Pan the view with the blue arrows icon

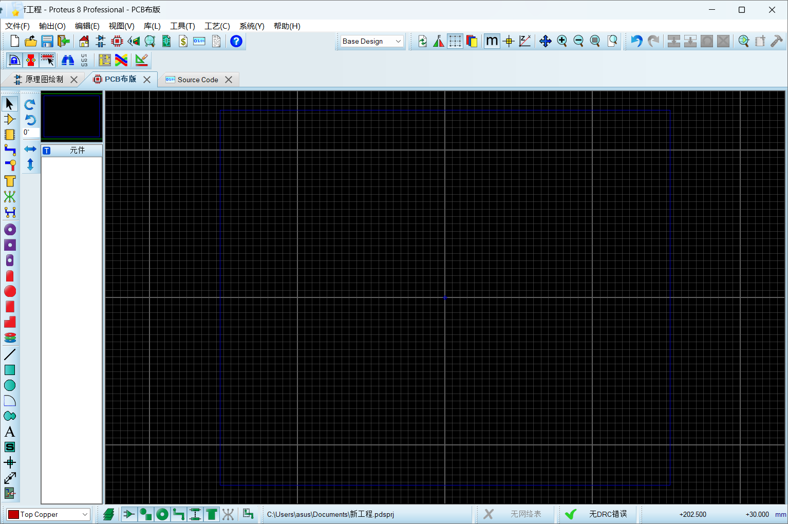546,41
